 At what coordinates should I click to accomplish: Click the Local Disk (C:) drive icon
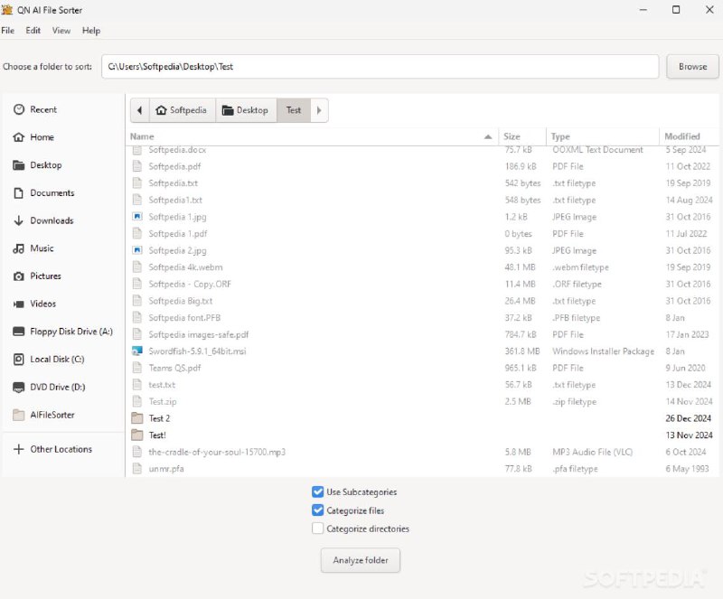click(x=18, y=360)
